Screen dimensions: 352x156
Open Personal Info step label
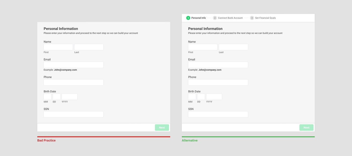coord(199,18)
